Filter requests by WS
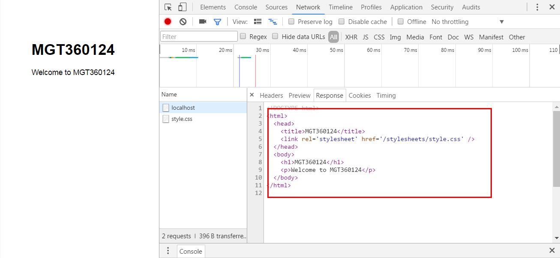 click(469, 37)
